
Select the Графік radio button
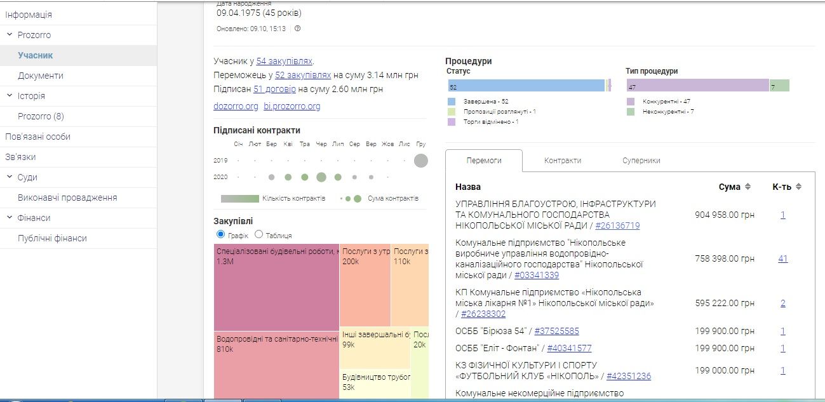221,234
